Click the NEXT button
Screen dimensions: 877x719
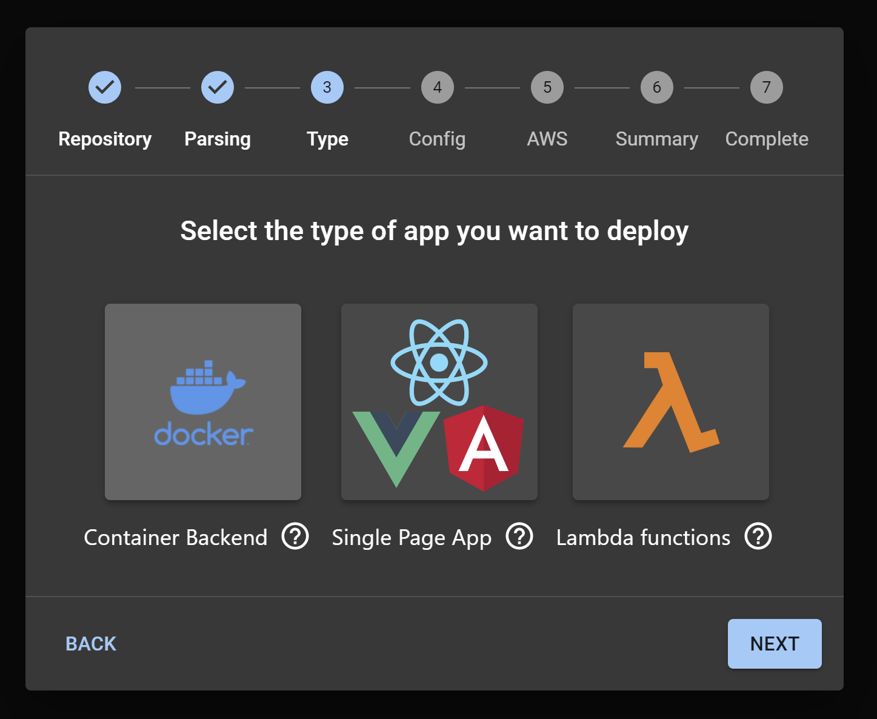pyautogui.click(x=775, y=644)
